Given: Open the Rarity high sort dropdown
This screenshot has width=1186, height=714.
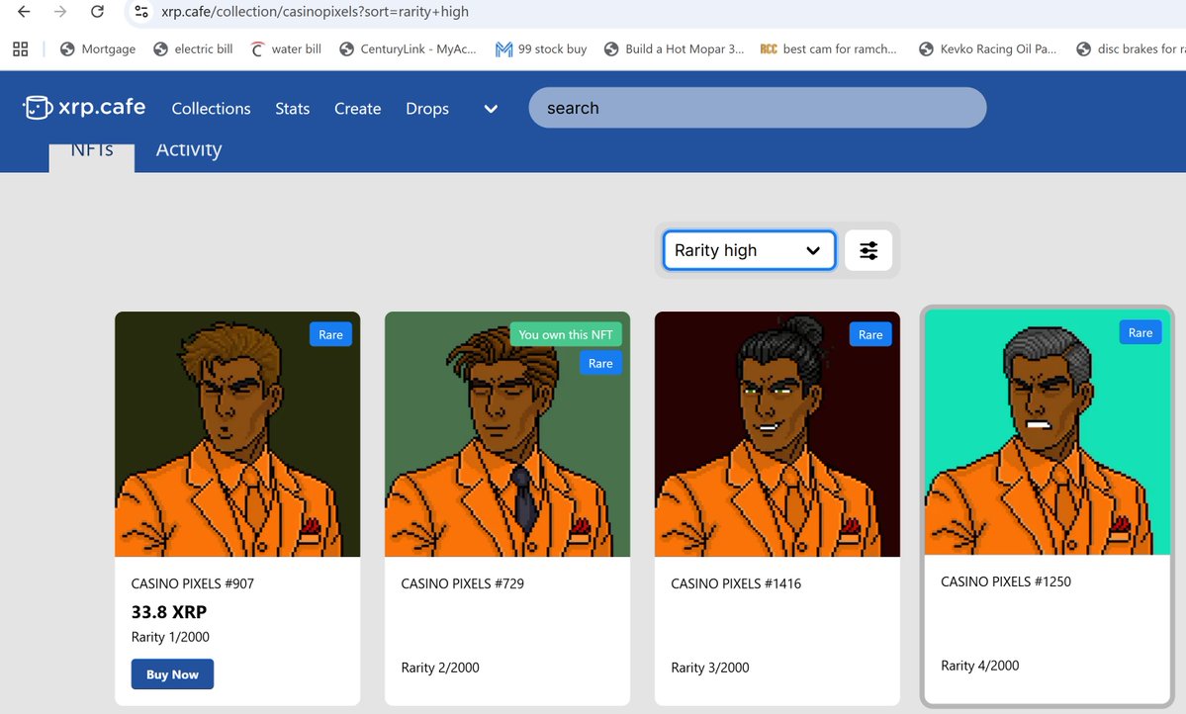Looking at the screenshot, I should pyautogui.click(x=749, y=250).
